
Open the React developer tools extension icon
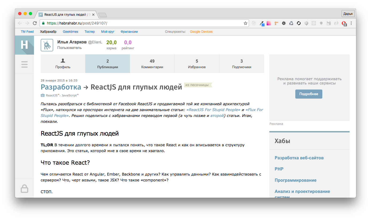click(314, 23)
